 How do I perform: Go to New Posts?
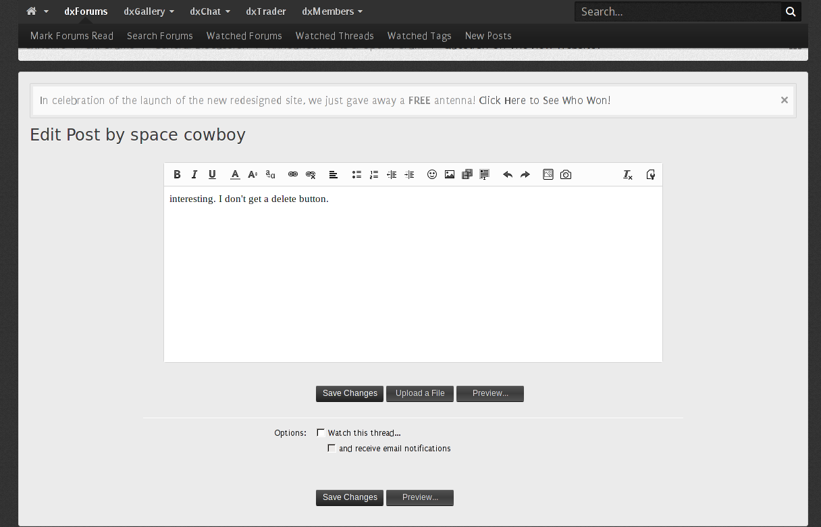click(488, 36)
